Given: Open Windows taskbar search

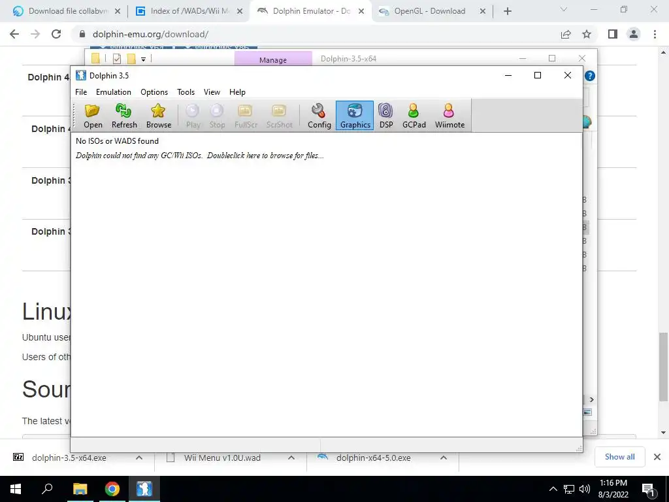Looking at the screenshot, I should pyautogui.click(x=47, y=489).
